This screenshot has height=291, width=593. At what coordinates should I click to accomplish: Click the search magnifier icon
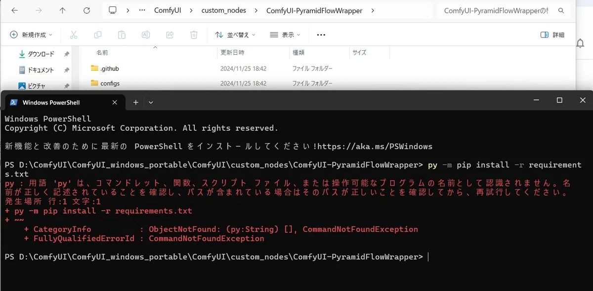(561, 10)
